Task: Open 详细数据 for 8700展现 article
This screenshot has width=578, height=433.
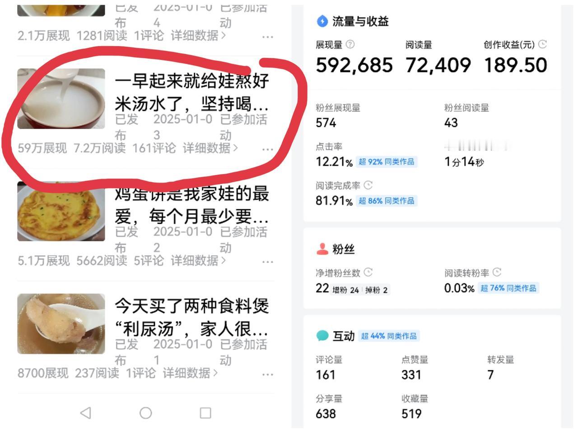Action: tap(190, 373)
